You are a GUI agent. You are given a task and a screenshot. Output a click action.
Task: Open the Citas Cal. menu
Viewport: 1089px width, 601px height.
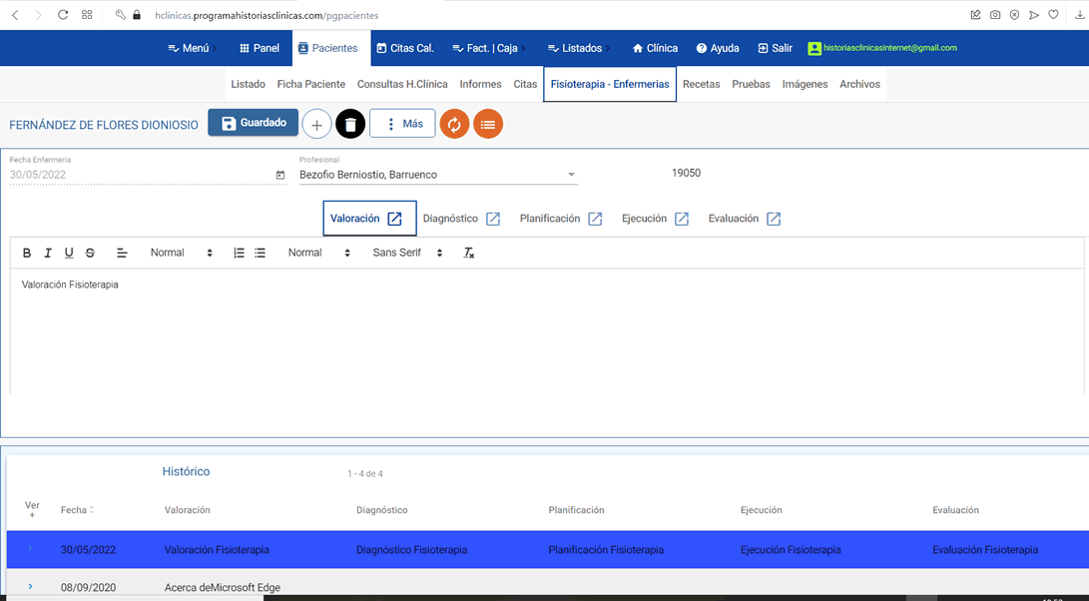404,48
